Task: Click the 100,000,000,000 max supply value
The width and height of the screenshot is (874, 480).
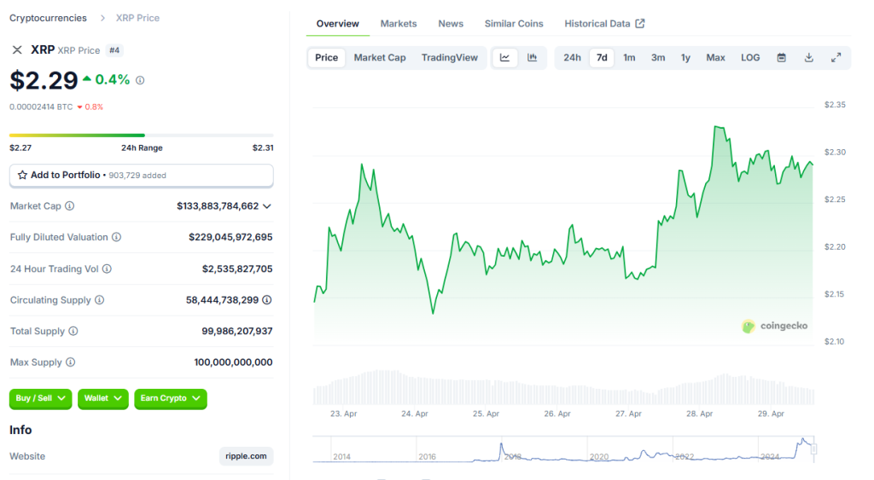Action: point(234,362)
